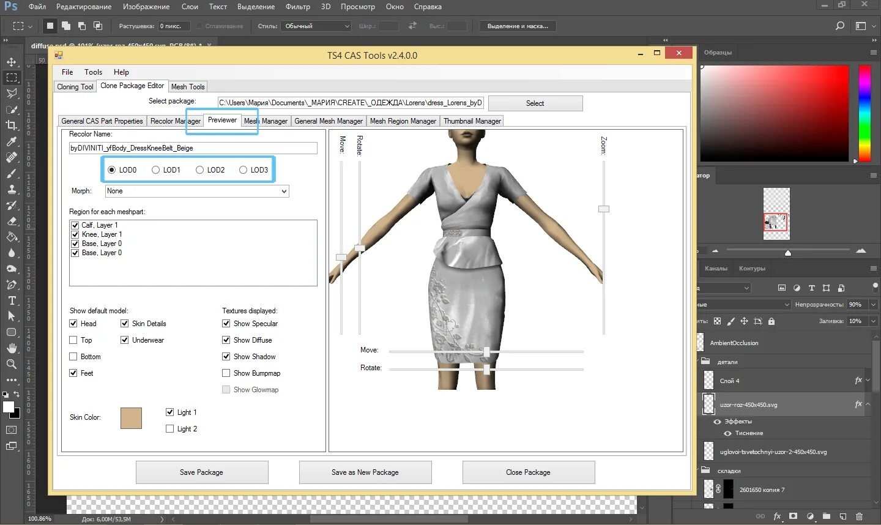This screenshot has height=525, width=881.
Task: Open the layer blend mode dropdown
Action: click(745, 304)
